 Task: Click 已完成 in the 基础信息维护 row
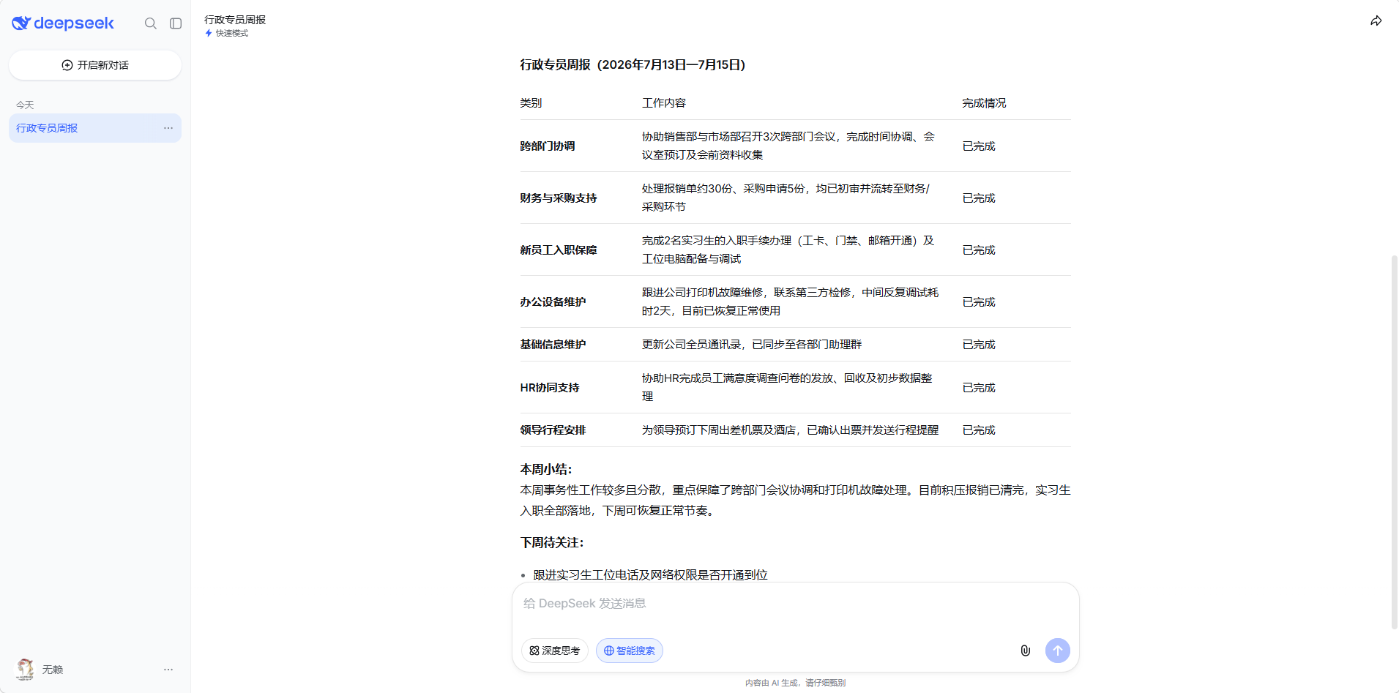point(979,345)
